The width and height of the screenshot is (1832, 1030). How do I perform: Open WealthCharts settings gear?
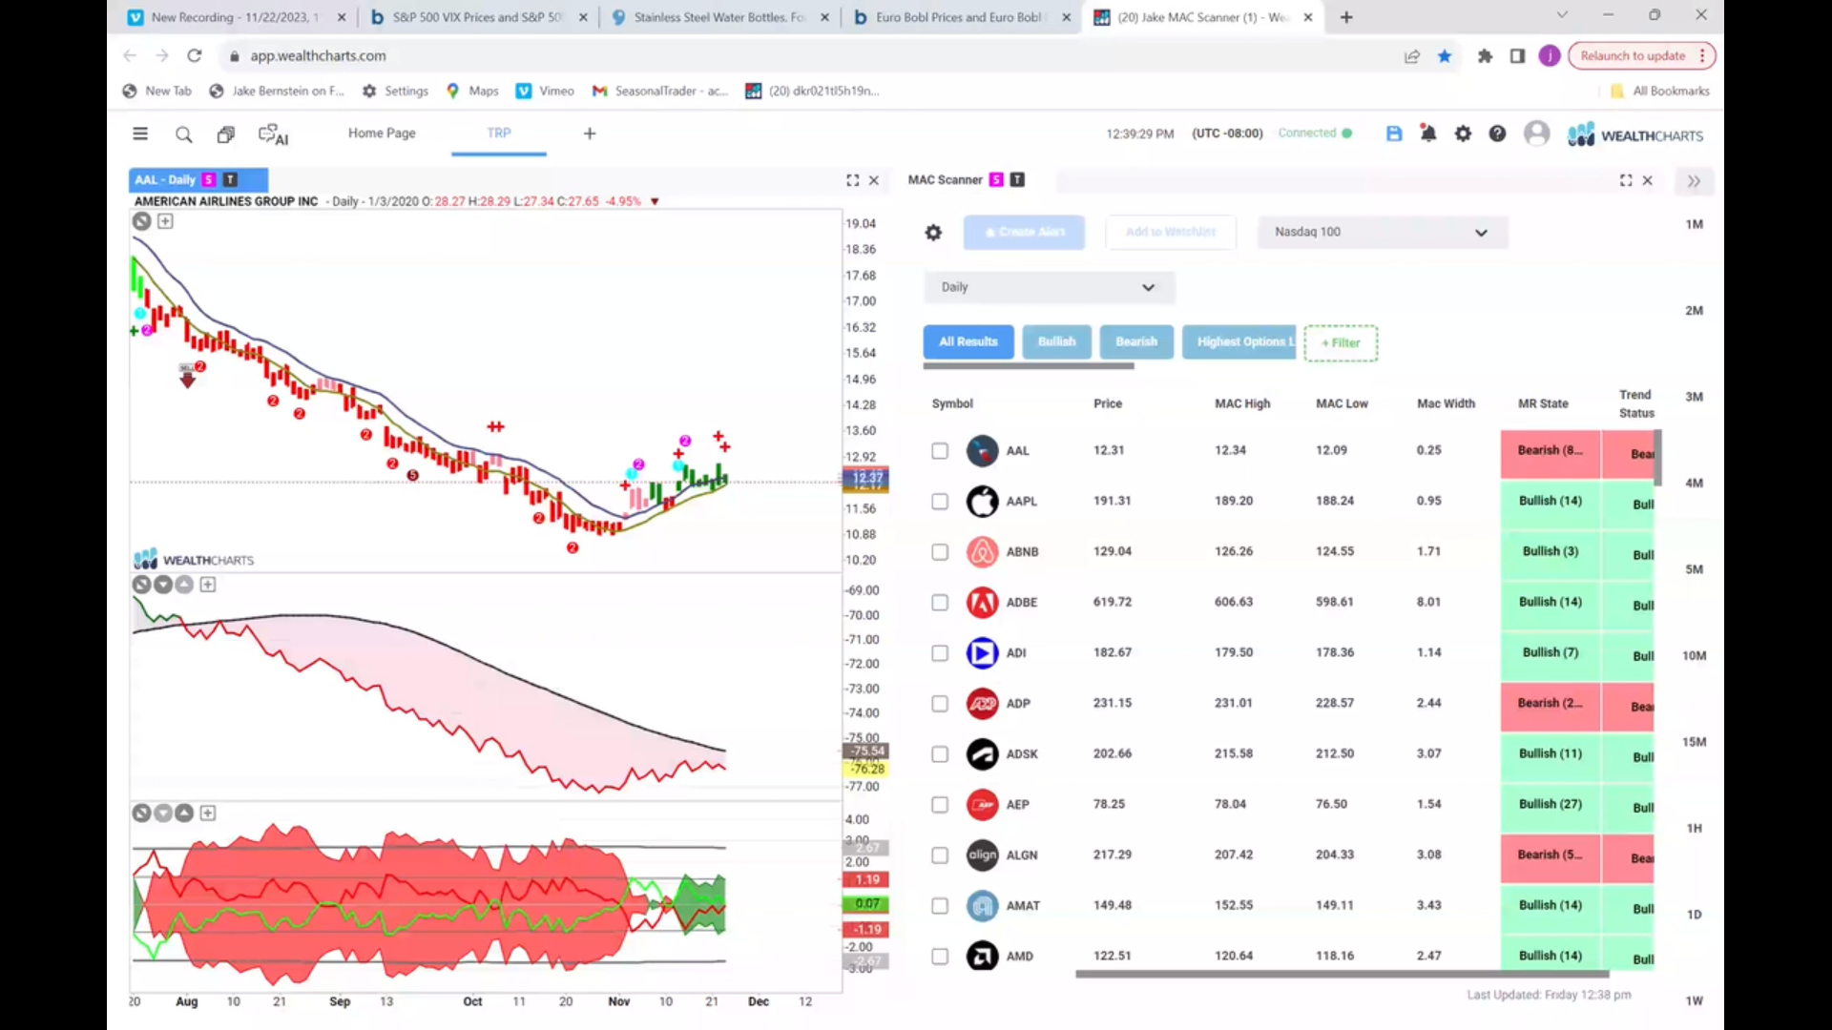point(1463,134)
